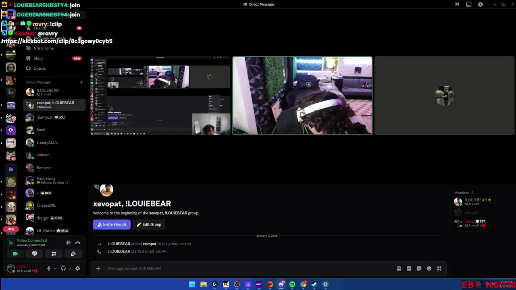The width and height of the screenshot is (516, 290).
Task: Open Logitech G Hub from taskbar
Action: [214, 284]
